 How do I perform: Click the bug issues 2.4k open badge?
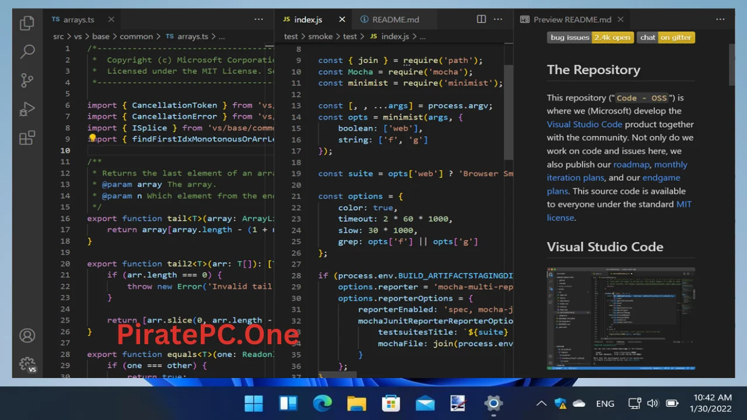click(x=590, y=37)
